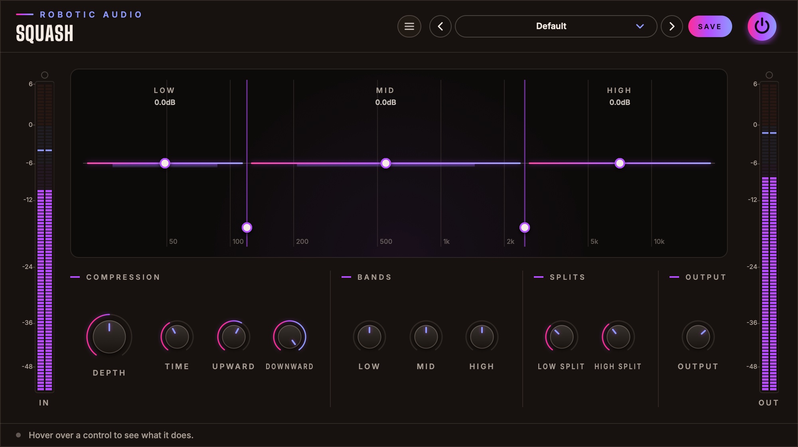Click the SQUASH logo title
This screenshot has width=798, height=447.
(45, 34)
